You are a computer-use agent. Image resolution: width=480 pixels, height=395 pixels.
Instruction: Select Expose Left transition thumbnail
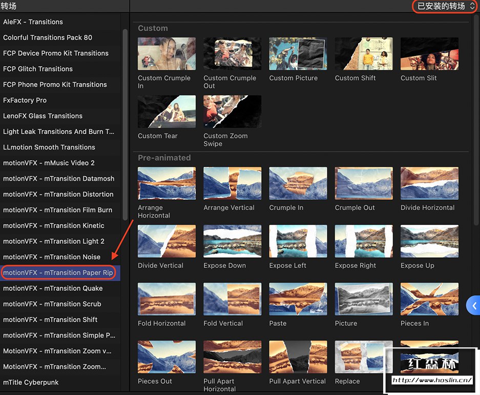pyautogui.click(x=298, y=241)
